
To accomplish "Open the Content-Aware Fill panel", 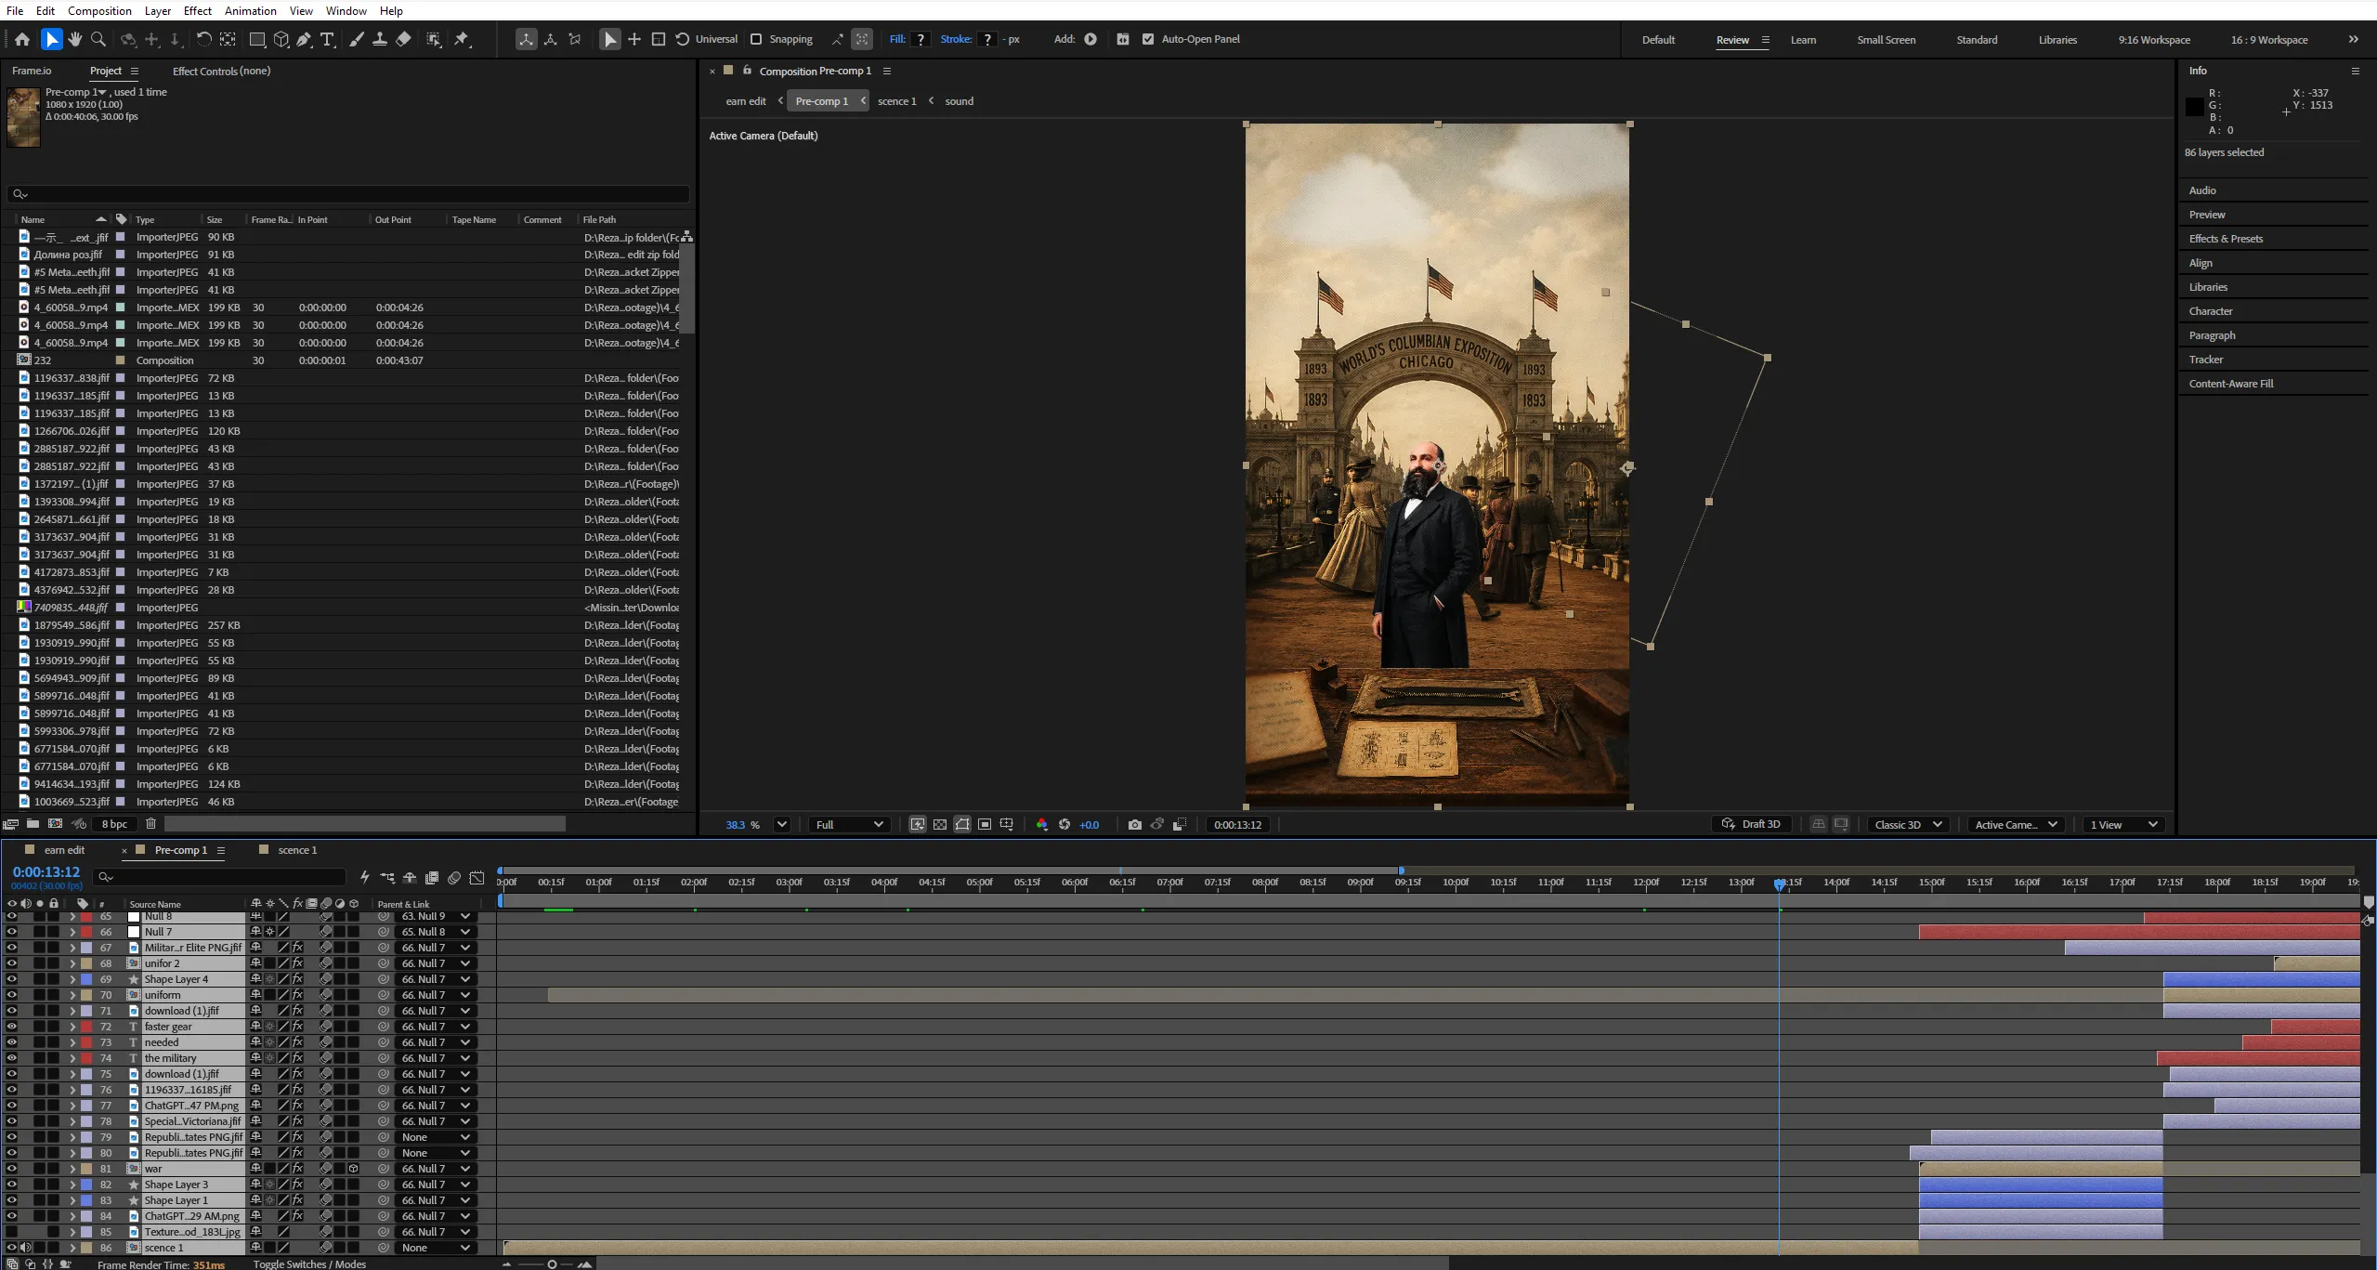I will click(2231, 384).
